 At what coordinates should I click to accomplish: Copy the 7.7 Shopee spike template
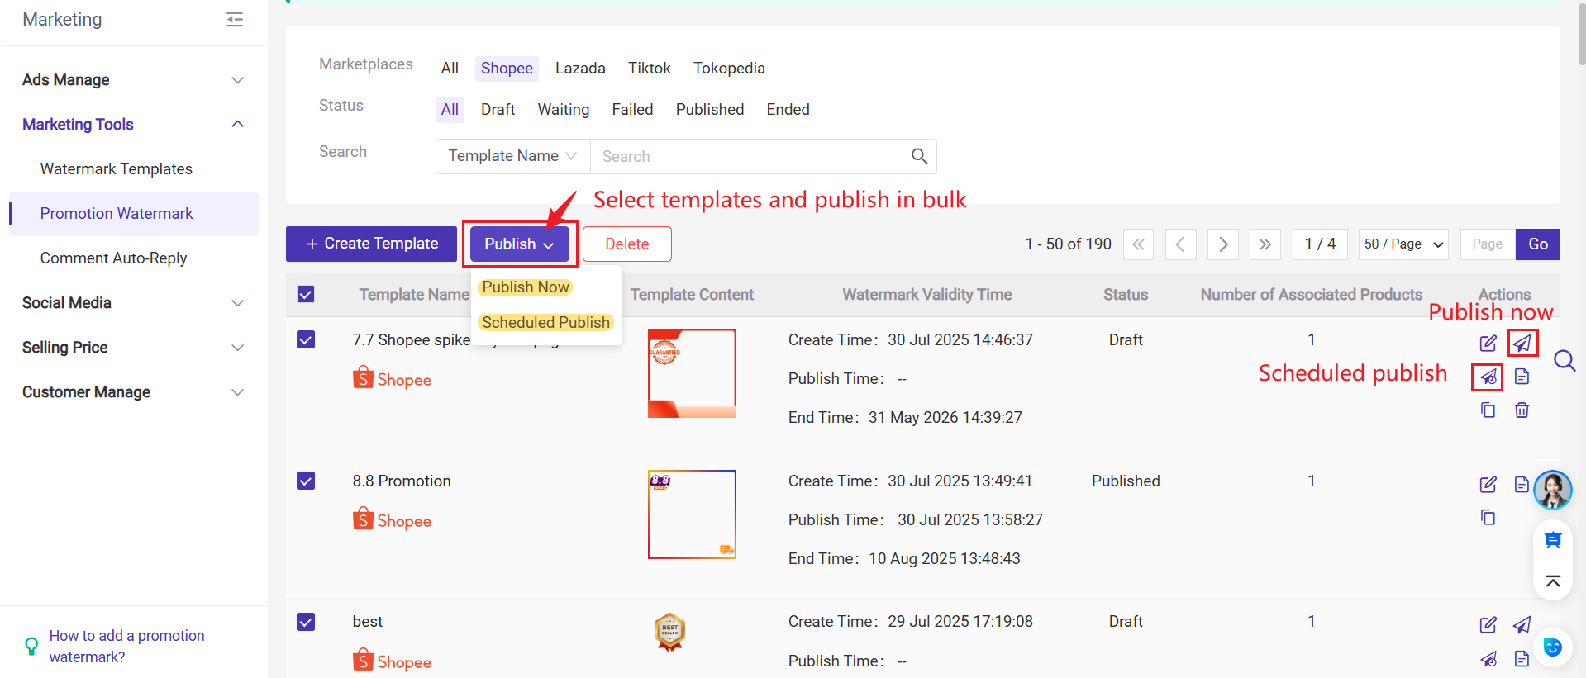[1488, 410]
